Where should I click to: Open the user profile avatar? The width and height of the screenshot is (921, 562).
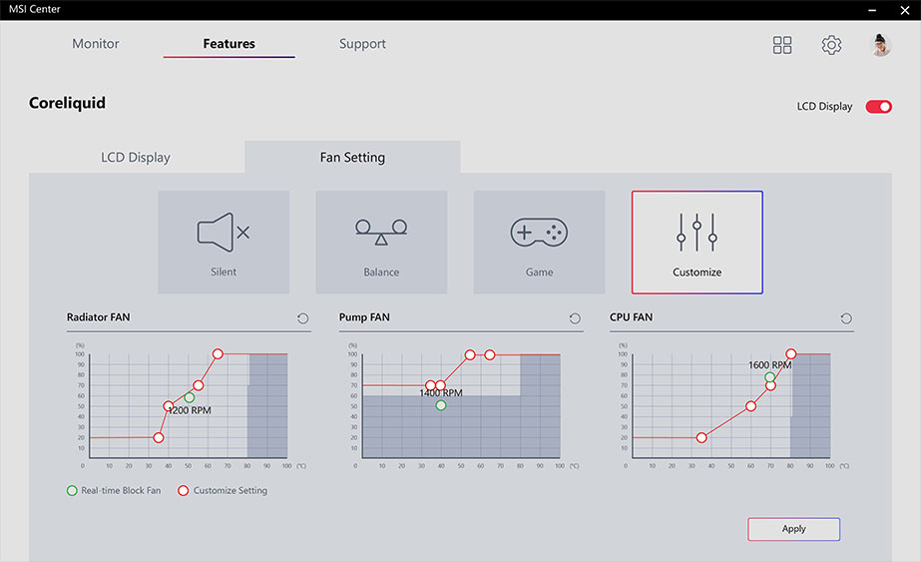click(x=881, y=45)
